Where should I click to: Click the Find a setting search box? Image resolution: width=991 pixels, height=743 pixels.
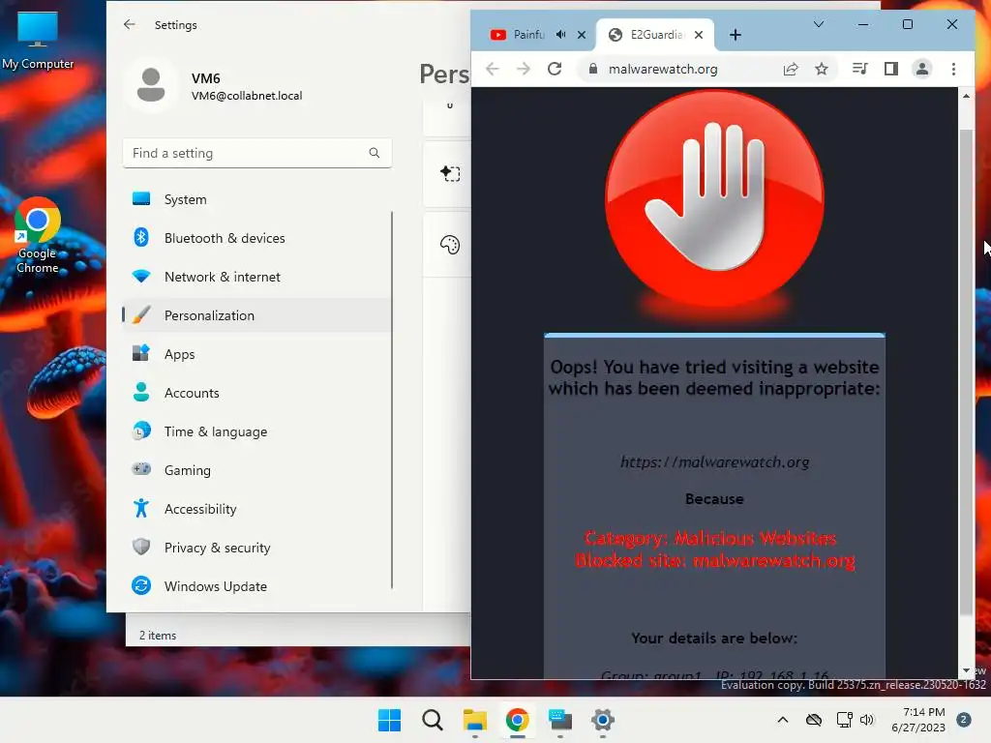[x=257, y=153]
